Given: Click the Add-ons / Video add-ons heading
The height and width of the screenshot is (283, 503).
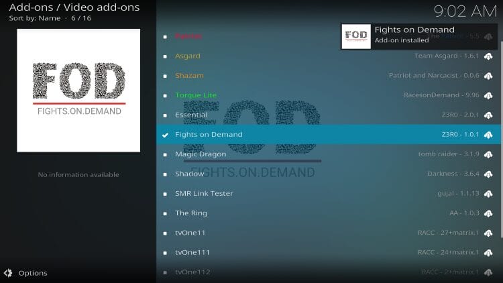Looking at the screenshot, I should (74, 7).
